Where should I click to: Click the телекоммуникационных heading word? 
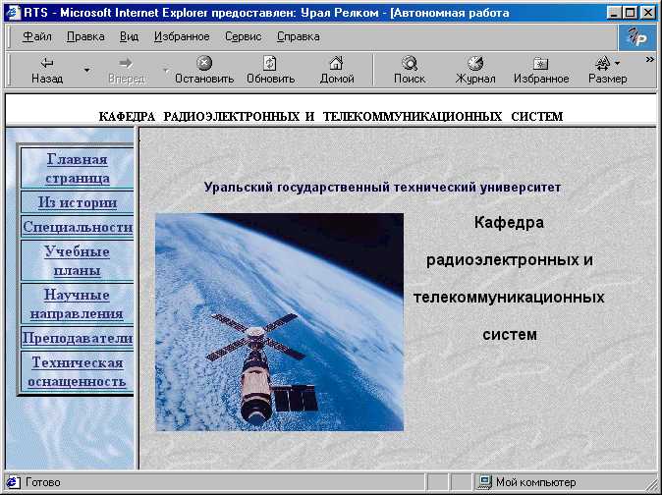(x=509, y=298)
